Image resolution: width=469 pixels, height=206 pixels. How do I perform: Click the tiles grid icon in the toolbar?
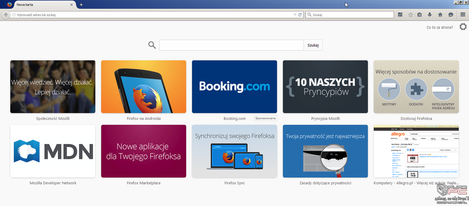click(400, 15)
